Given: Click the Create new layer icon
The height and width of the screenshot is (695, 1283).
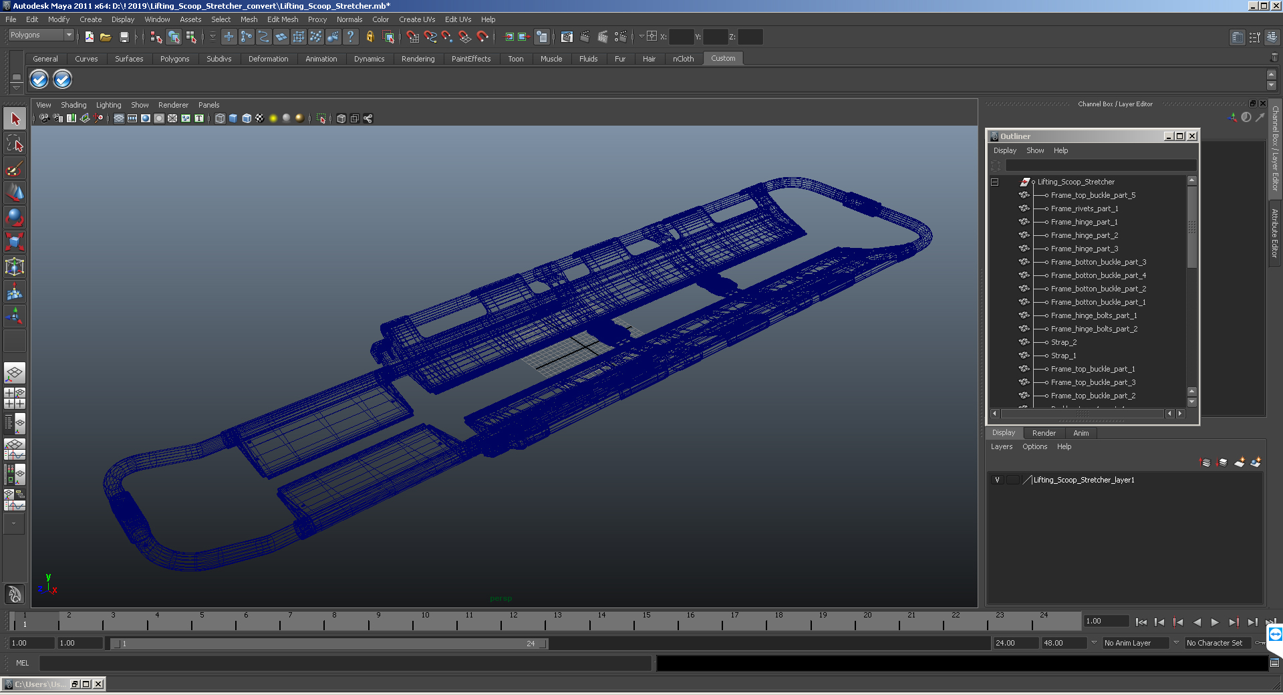Looking at the screenshot, I should (x=1240, y=462).
